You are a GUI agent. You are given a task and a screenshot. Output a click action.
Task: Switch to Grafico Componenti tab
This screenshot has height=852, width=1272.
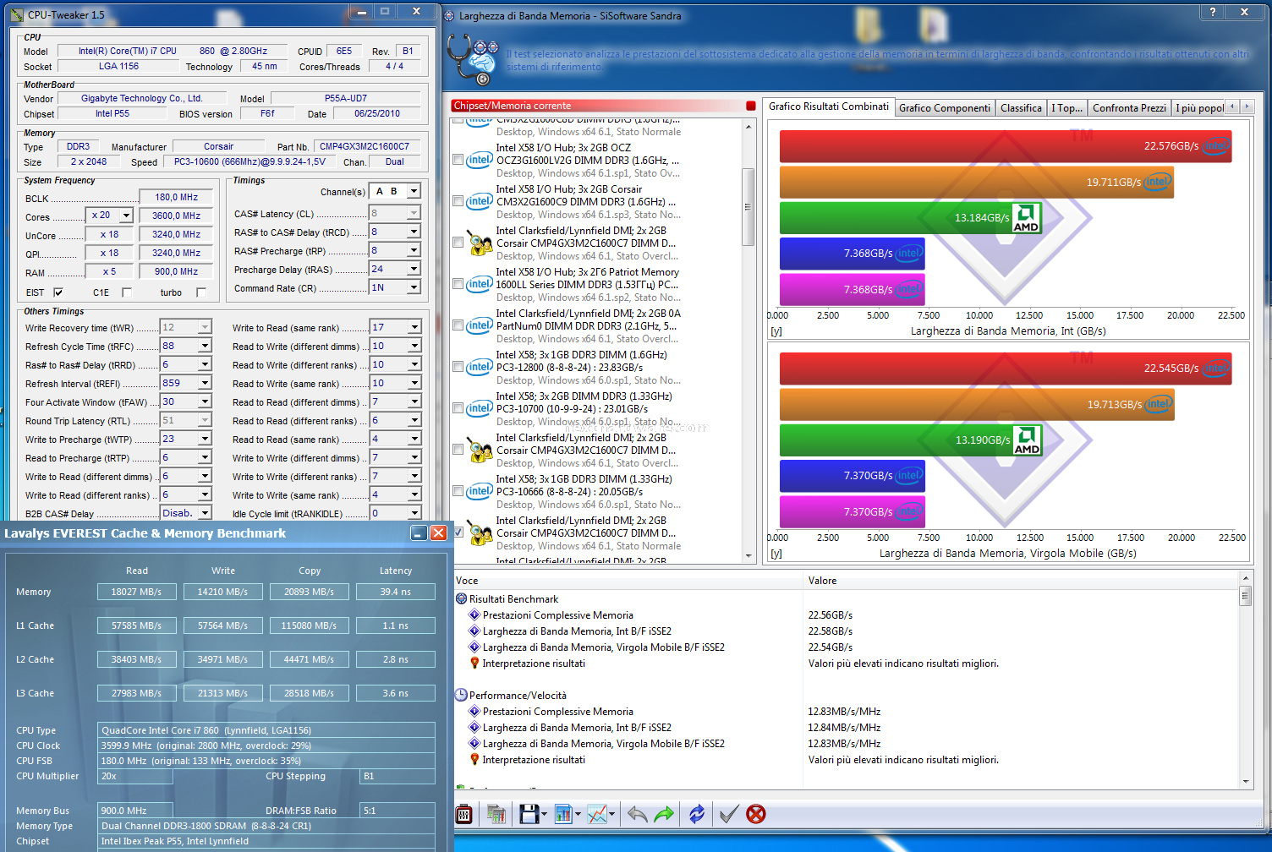944,108
